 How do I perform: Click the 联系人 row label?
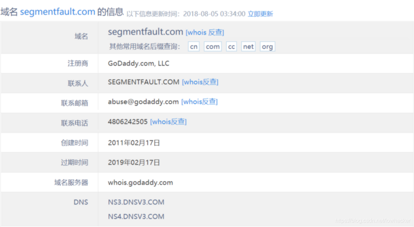pyautogui.click(x=78, y=84)
